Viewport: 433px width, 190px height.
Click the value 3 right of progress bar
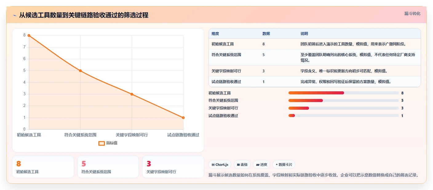[402, 108]
